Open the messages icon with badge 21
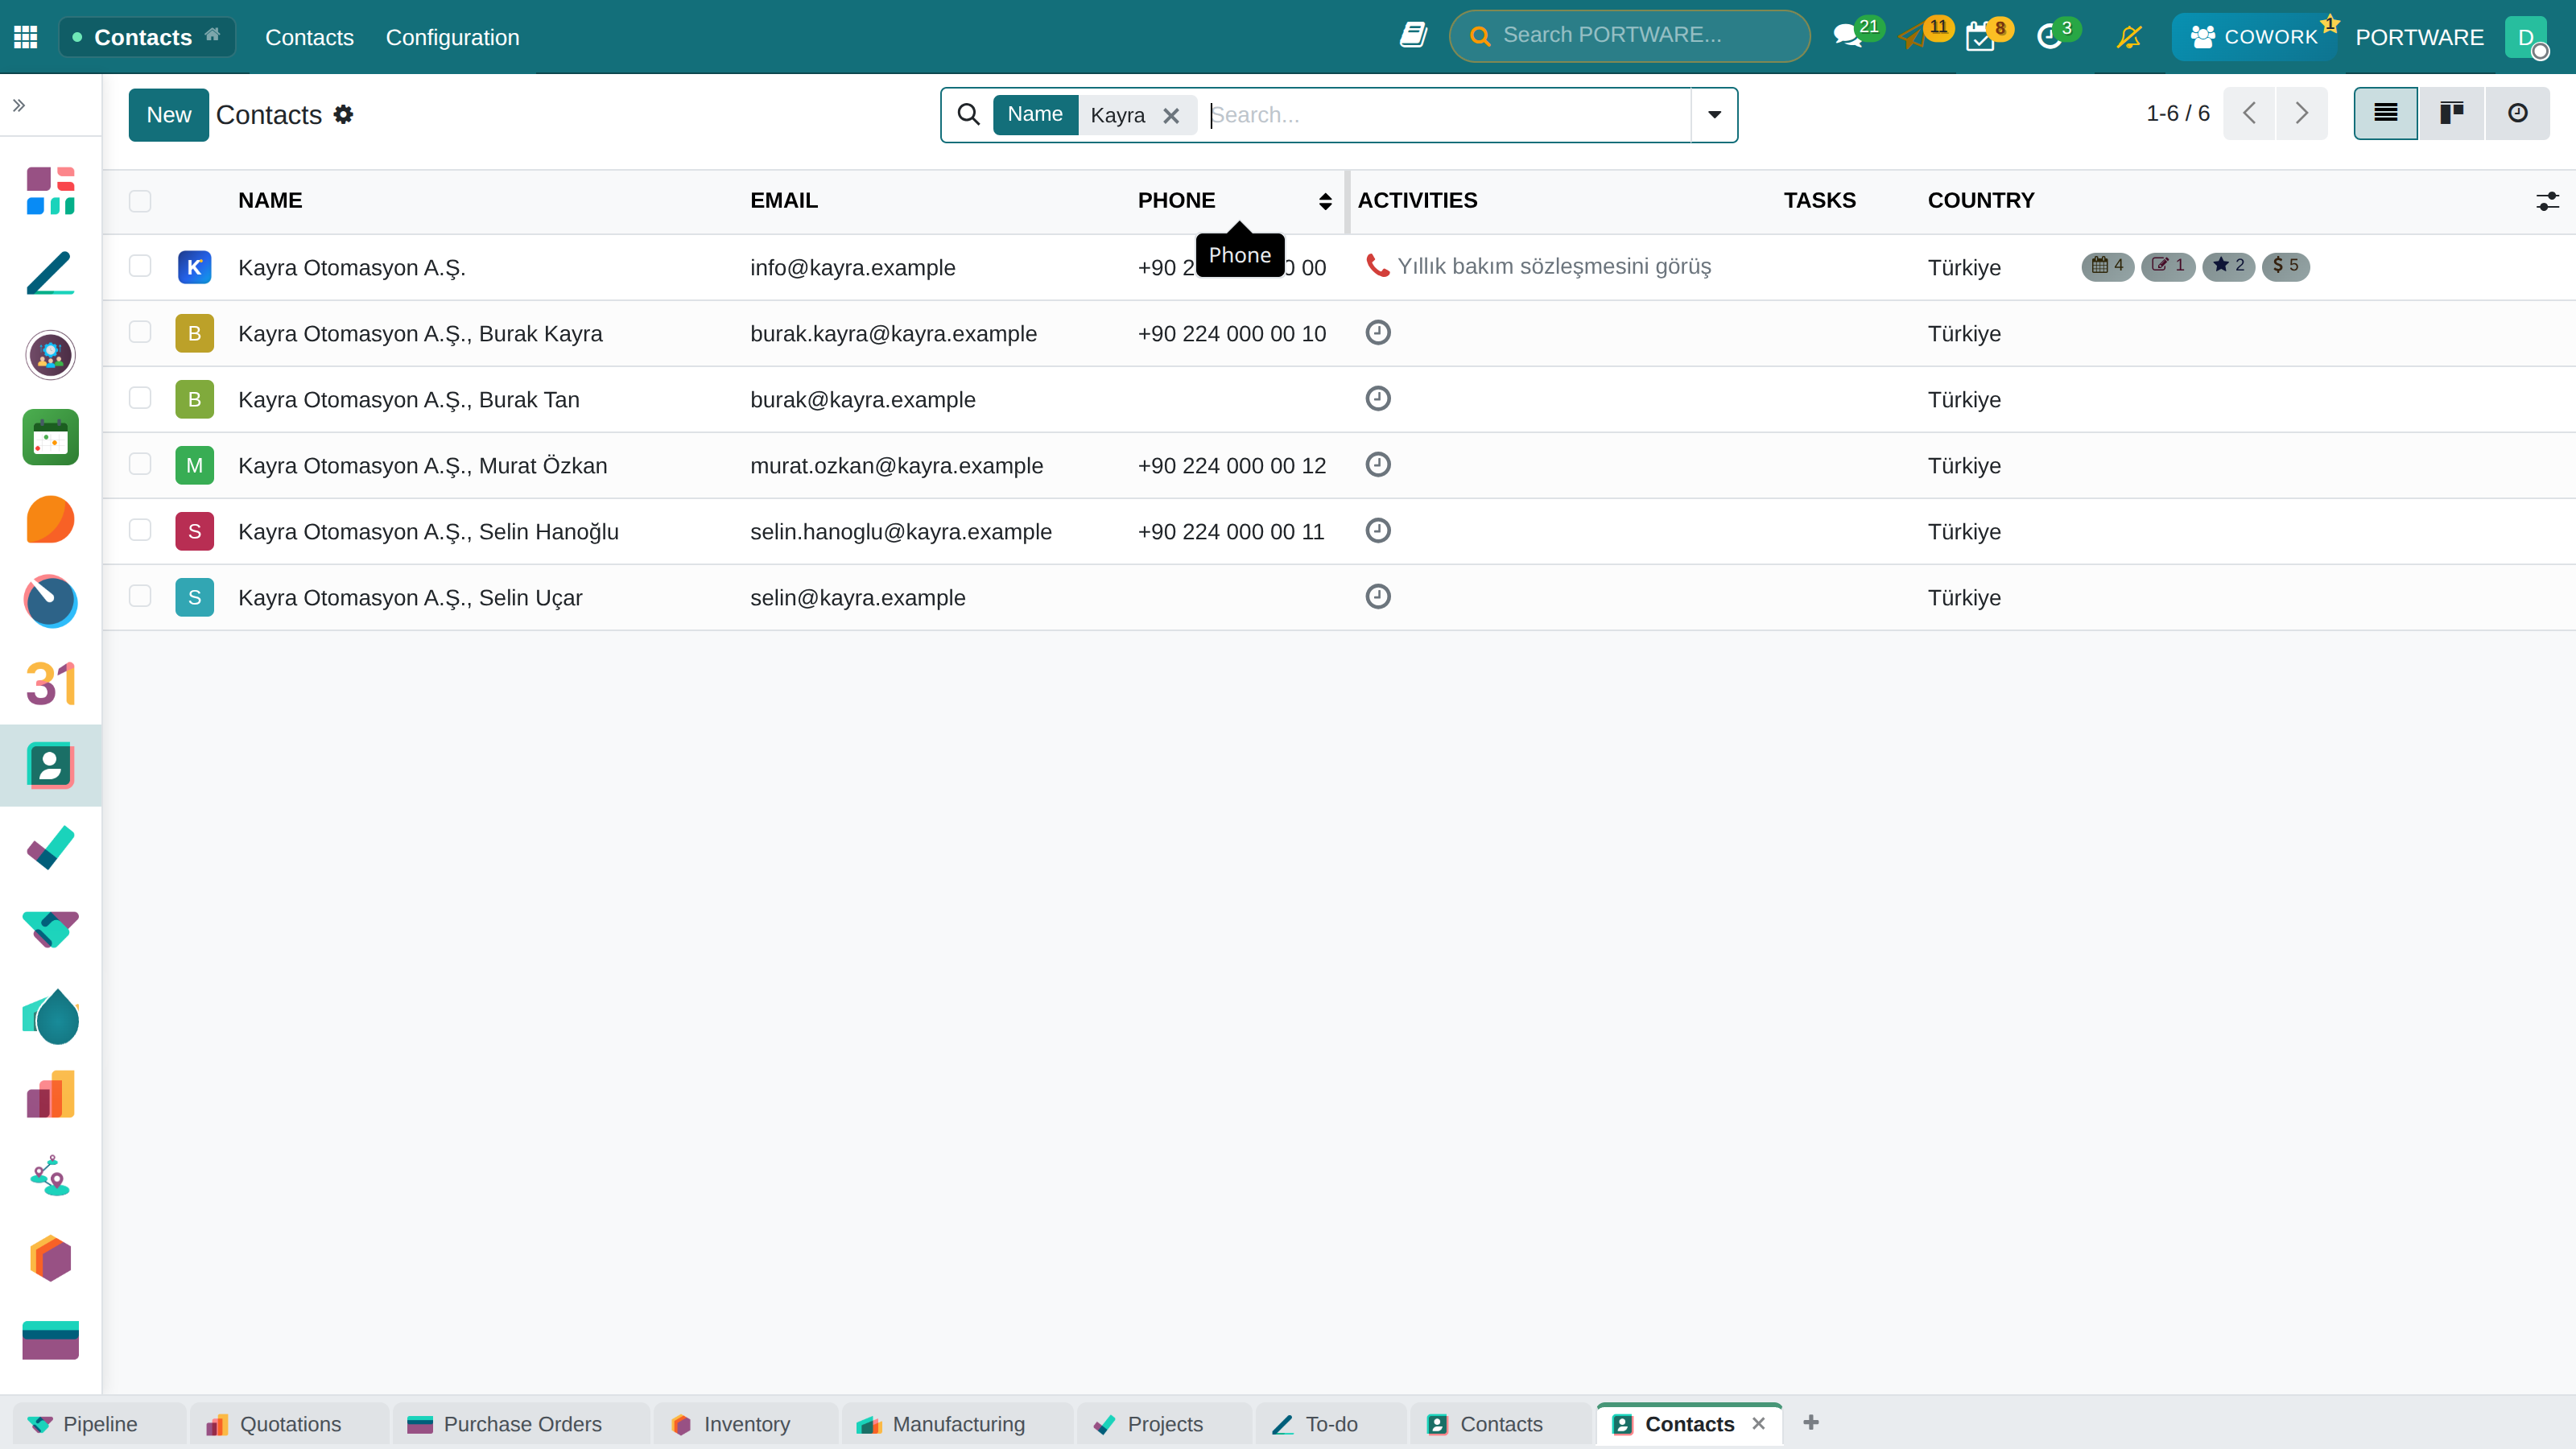Viewport: 2576px width, 1449px height. [1849, 37]
